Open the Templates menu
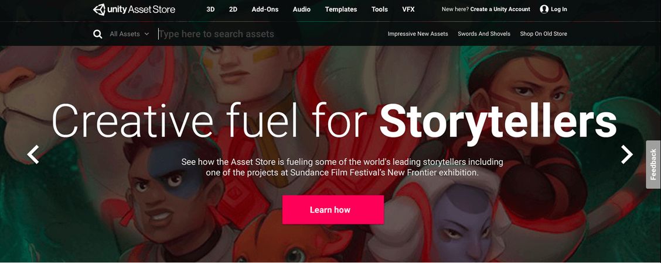Image resolution: width=661 pixels, height=263 pixels. point(341,9)
